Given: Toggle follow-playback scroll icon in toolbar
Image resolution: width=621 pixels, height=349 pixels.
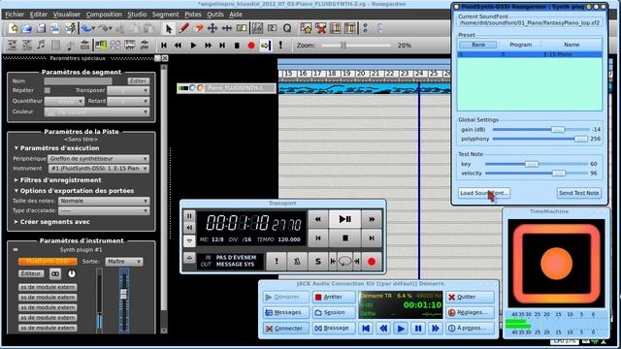Looking at the screenshot, I should click(x=265, y=46).
